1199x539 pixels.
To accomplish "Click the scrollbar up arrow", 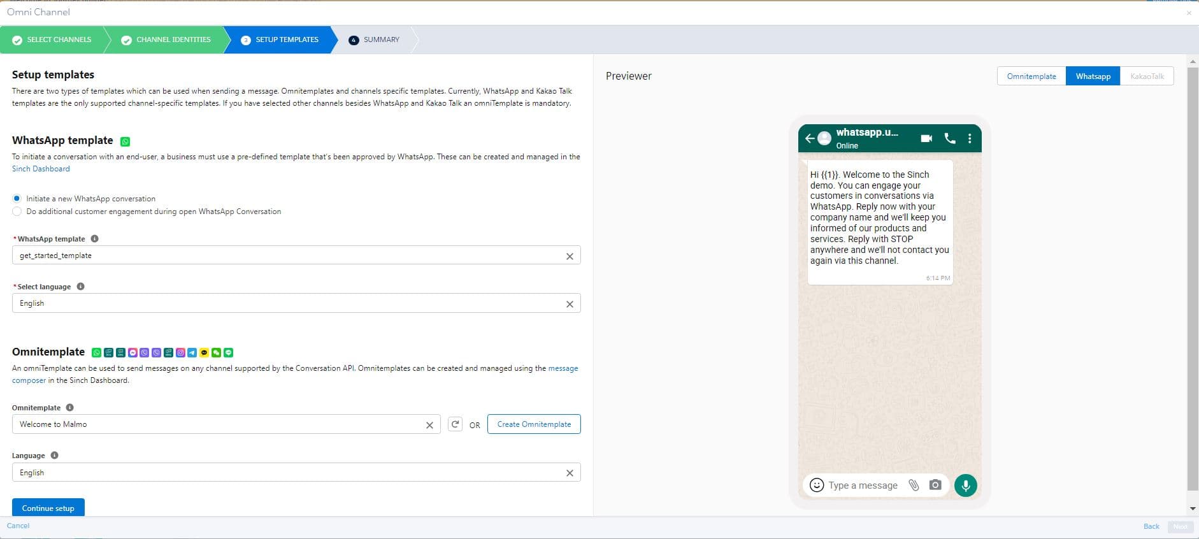I will point(1193,62).
